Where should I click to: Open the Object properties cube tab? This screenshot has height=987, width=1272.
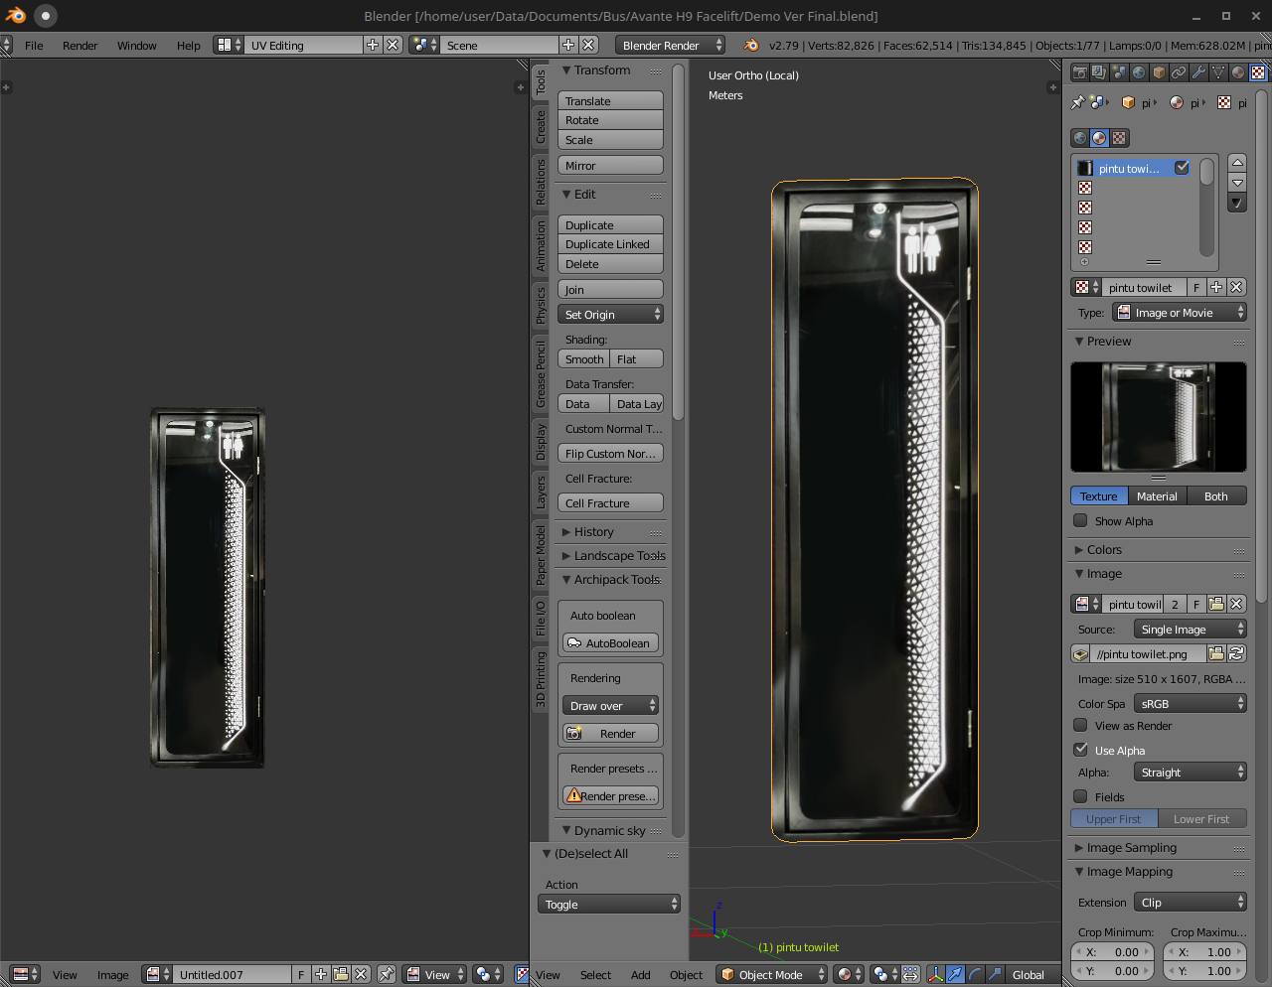click(x=1159, y=72)
